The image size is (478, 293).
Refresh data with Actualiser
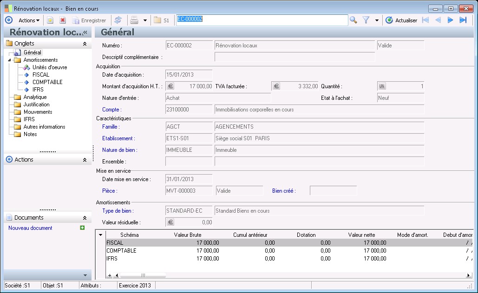(x=401, y=20)
